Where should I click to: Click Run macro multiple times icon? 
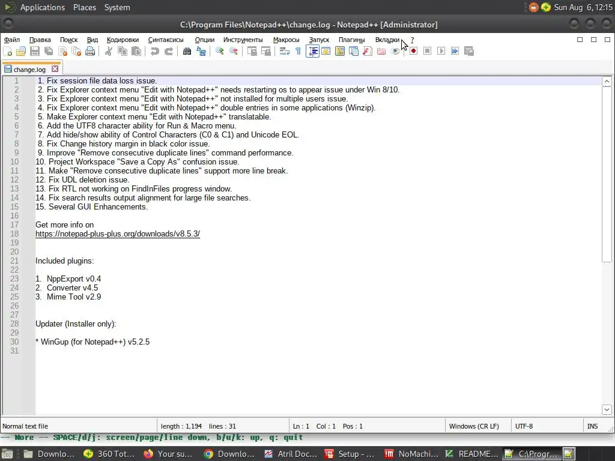(x=455, y=51)
